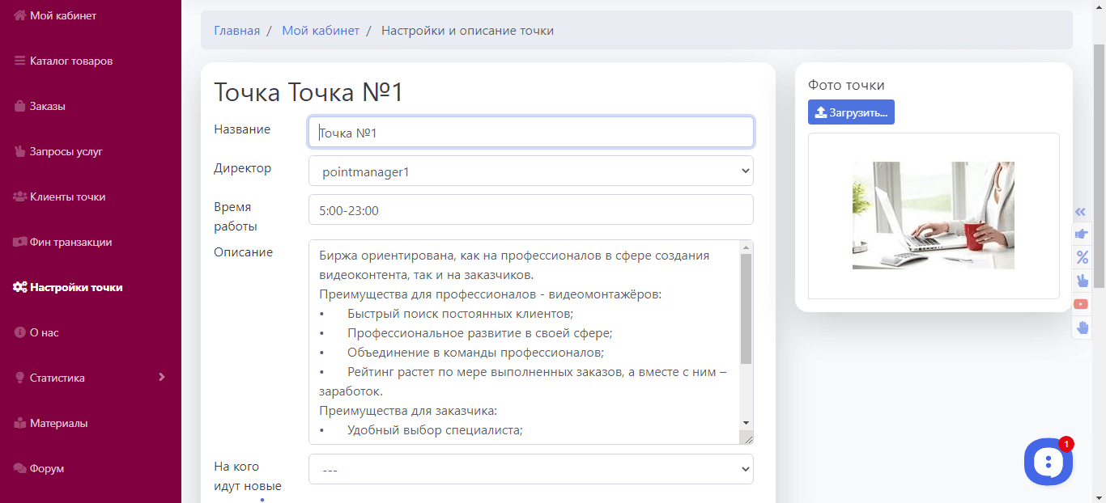
Task: Click the Название input field
Action: (530, 133)
